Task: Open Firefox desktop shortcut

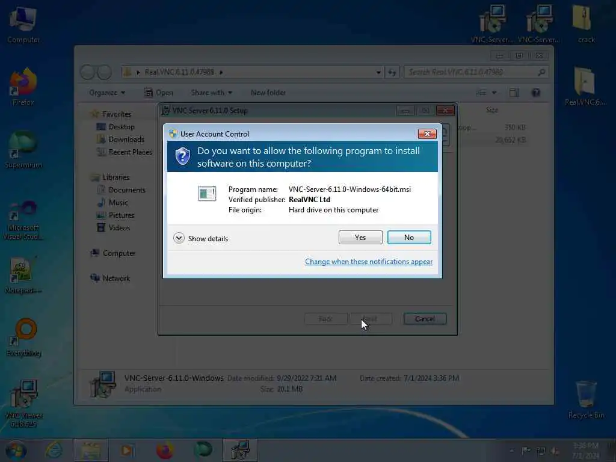Action: 23,87
